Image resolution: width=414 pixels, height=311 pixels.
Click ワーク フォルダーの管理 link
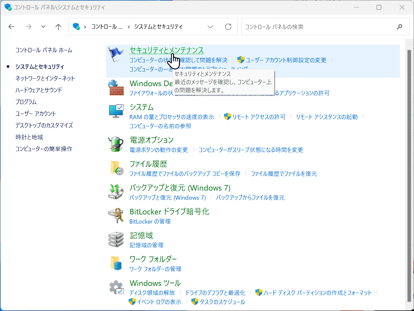(155, 269)
